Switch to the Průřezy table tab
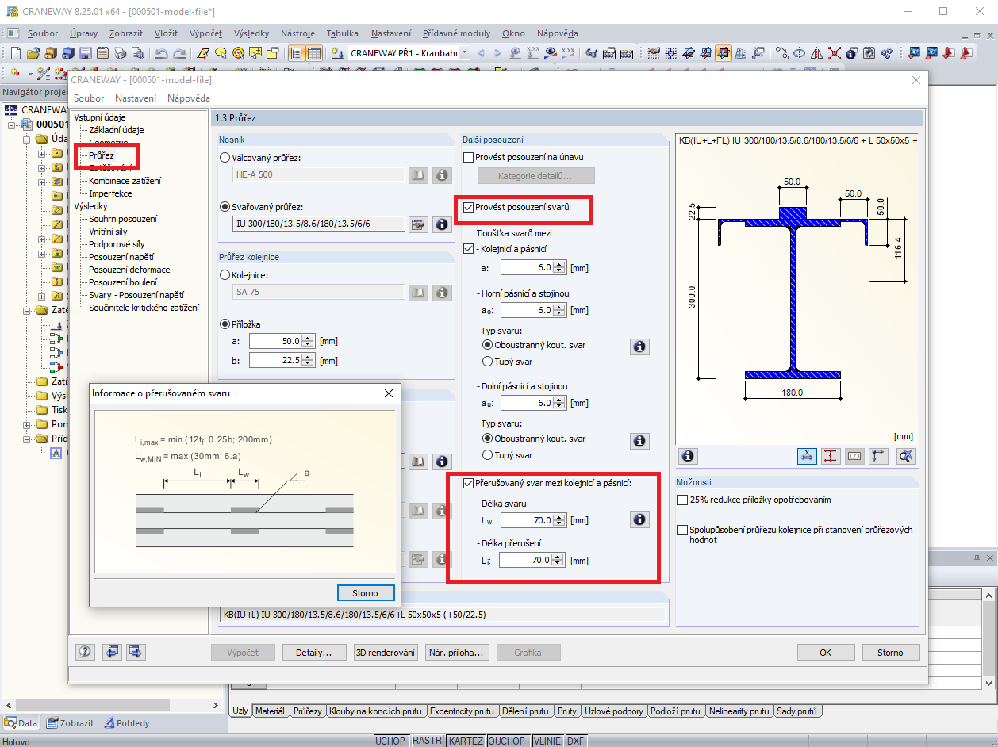The image size is (998, 747). (307, 711)
